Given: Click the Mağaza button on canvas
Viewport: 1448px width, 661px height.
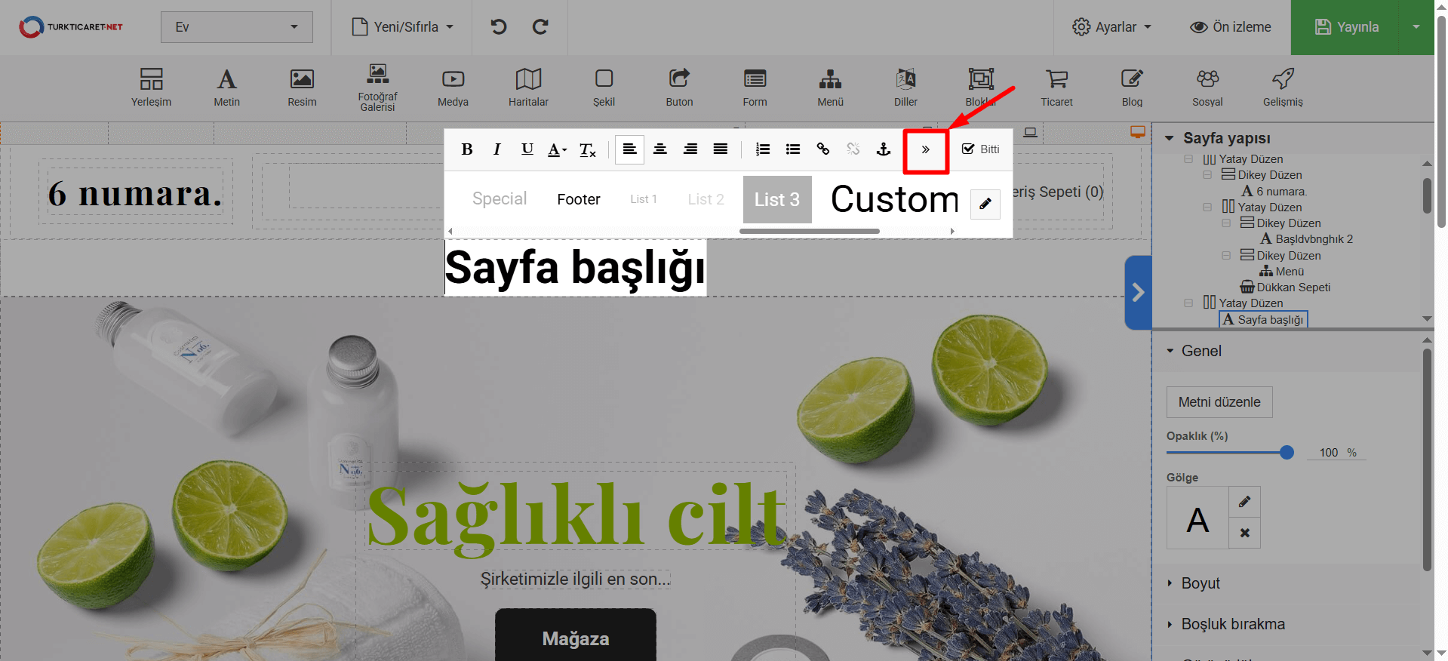Looking at the screenshot, I should click(576, 636).
